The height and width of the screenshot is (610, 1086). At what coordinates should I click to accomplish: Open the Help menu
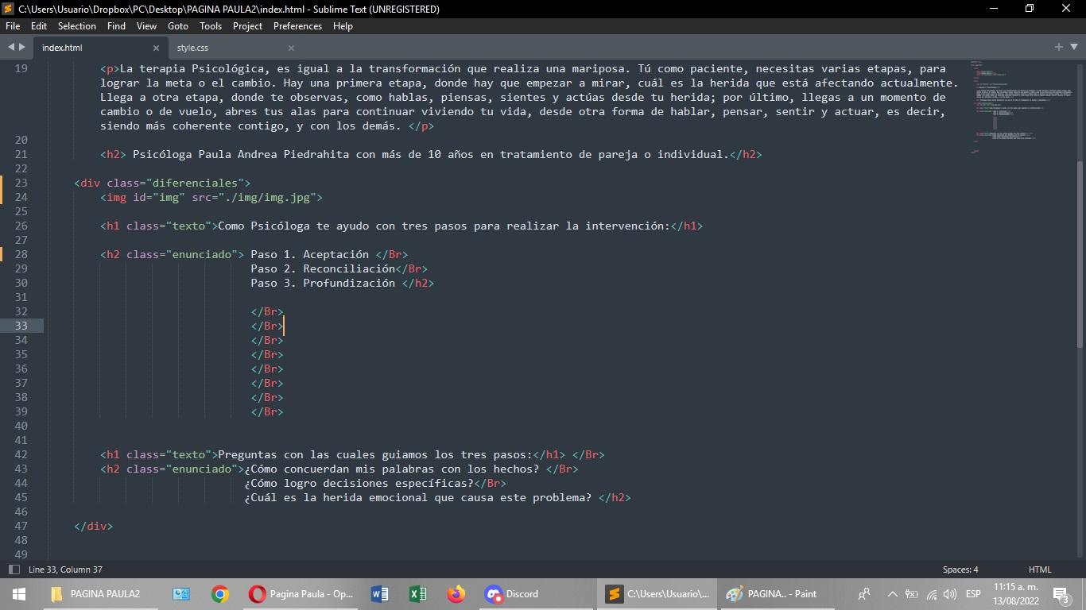(343, 26)
